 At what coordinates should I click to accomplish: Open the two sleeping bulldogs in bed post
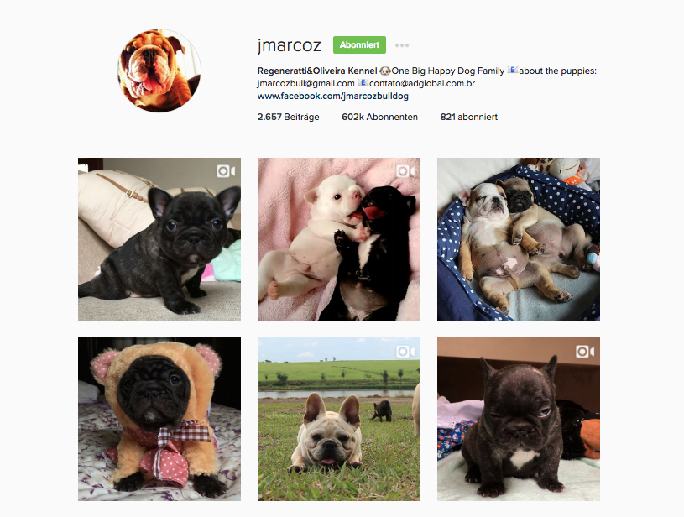tap(518, 239)
